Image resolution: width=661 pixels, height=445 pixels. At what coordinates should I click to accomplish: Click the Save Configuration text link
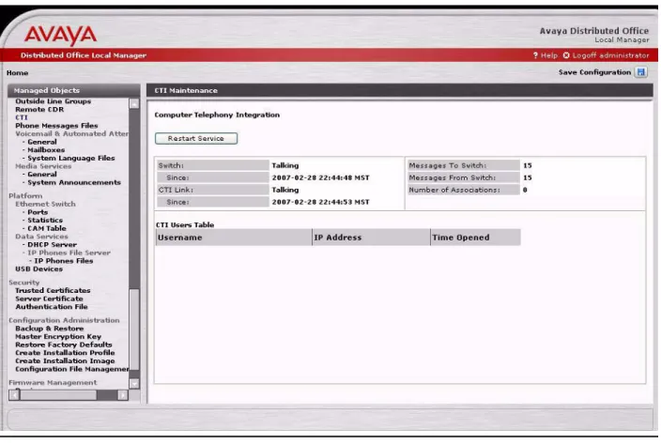point(594,72)
